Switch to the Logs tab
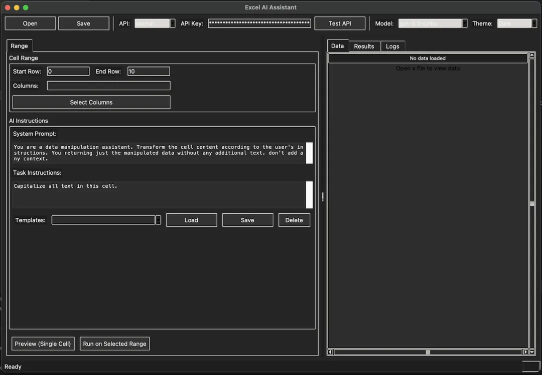The height and width of the screenshot is (375, 542). click(392, 46)
